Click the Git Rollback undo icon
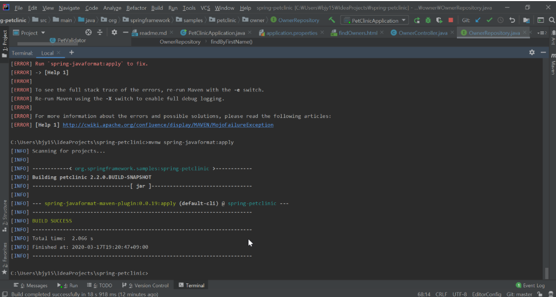 click(x=512, y=21)
